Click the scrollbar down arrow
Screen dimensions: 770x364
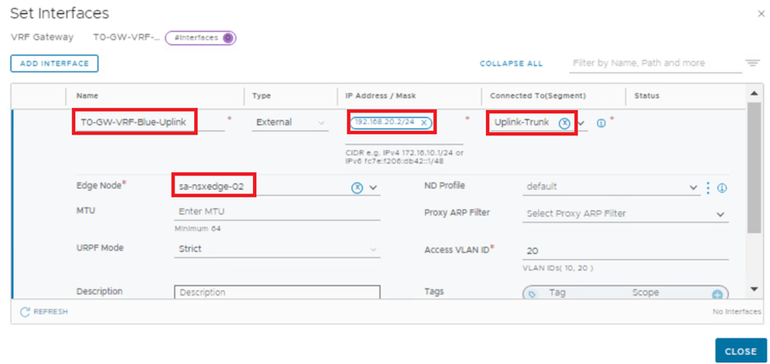[x=754, y=289]
